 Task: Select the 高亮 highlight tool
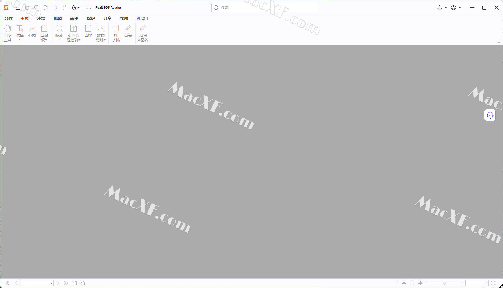tap(128, 31)
